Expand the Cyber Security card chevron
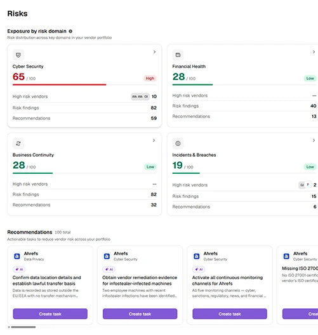The height and width of the screenshot is (335, 318). (154, 52)
